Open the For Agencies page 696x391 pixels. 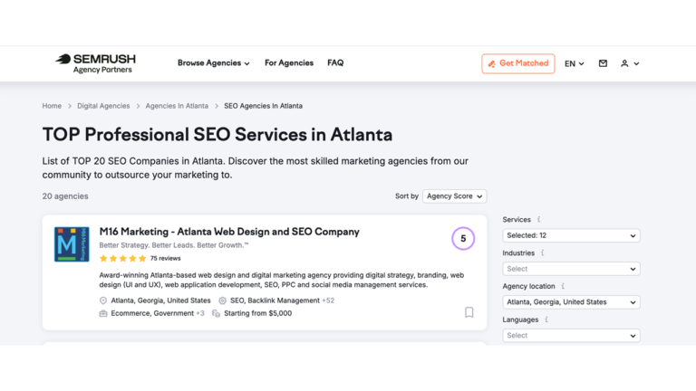[289, 63]
